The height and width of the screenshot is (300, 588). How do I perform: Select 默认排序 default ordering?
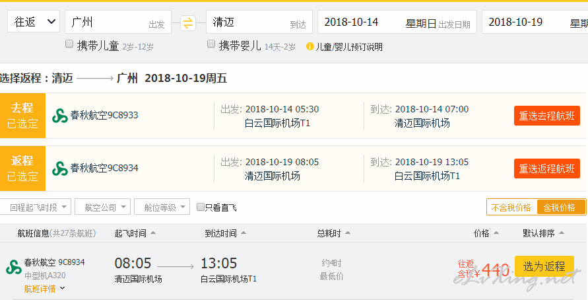pyautogui.click(x=539, y=233)
